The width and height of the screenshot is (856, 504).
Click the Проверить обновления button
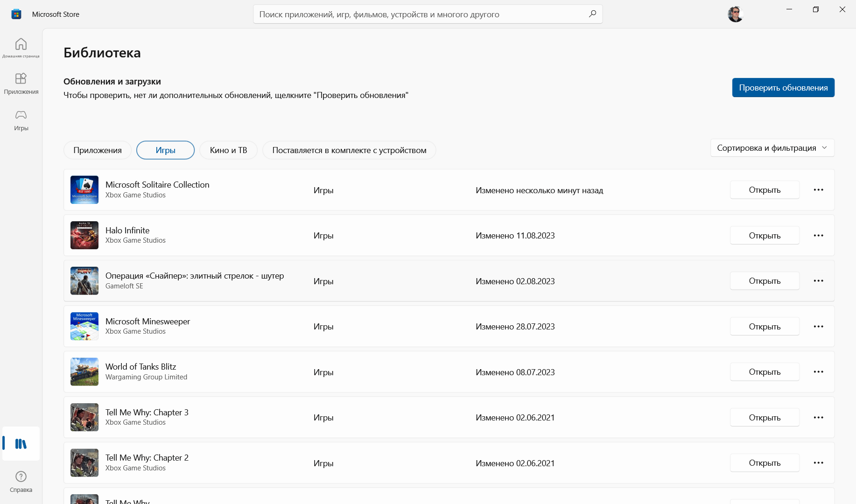pyautogui.click(x=783, y=88)
